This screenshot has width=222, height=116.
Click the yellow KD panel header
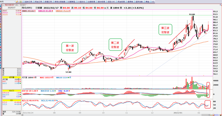(x=12, y=100)
